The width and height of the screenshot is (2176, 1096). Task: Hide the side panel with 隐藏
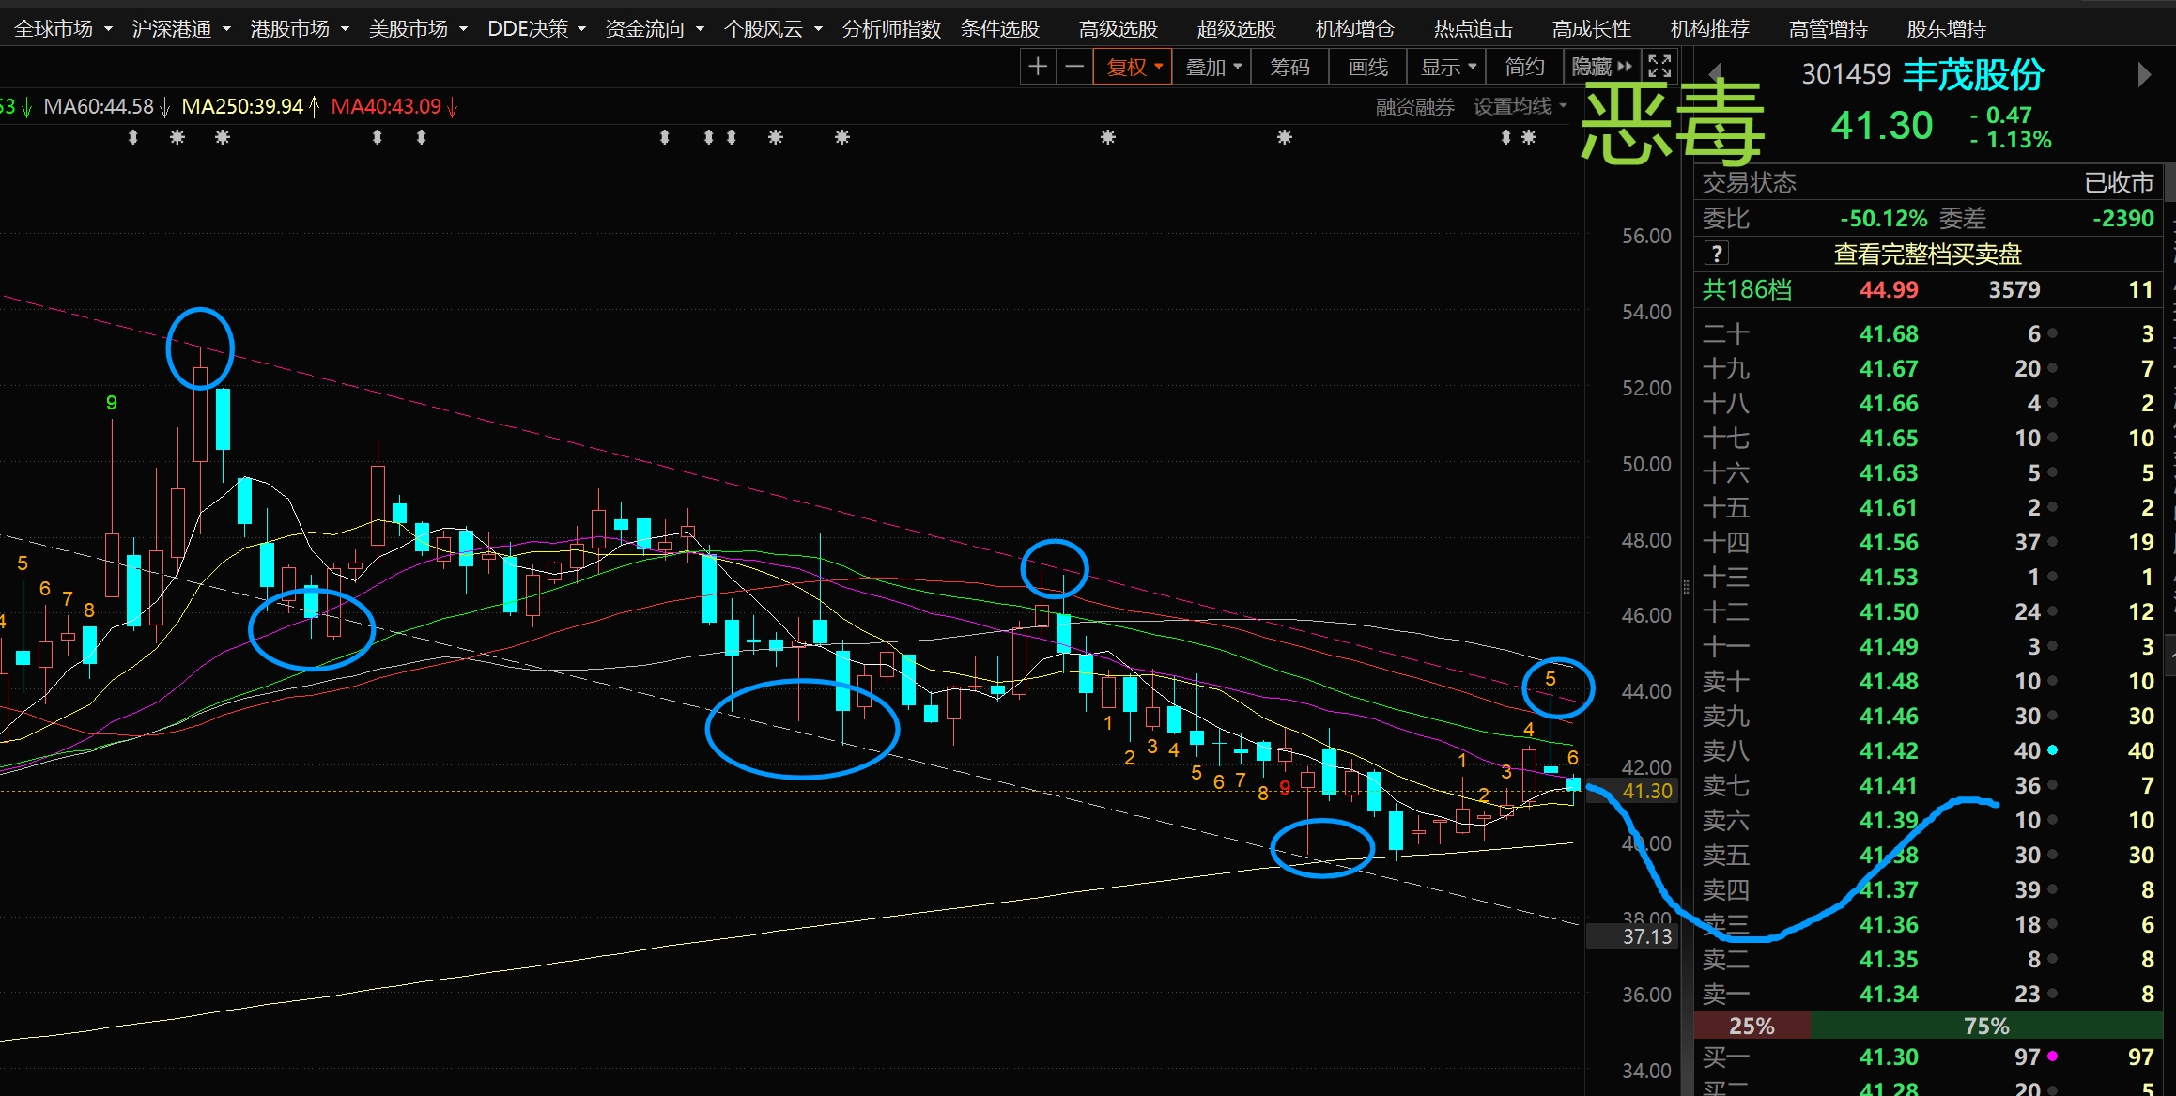(1601, 67)
